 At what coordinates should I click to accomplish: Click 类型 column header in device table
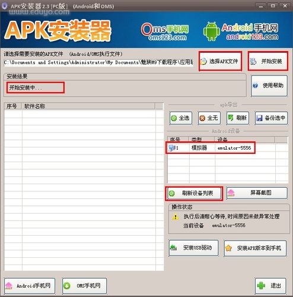(x=202, y=140)
